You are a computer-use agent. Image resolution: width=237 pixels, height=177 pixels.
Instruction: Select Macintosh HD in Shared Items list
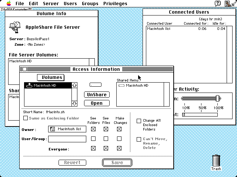coord(140,86)
